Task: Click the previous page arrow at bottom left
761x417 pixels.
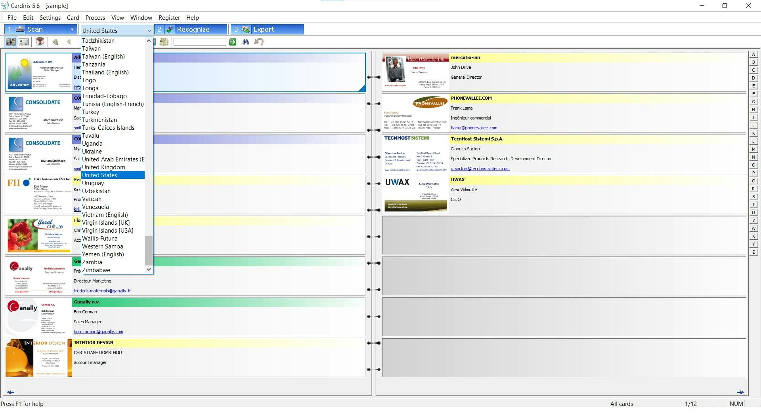Action: pos(11,392)
